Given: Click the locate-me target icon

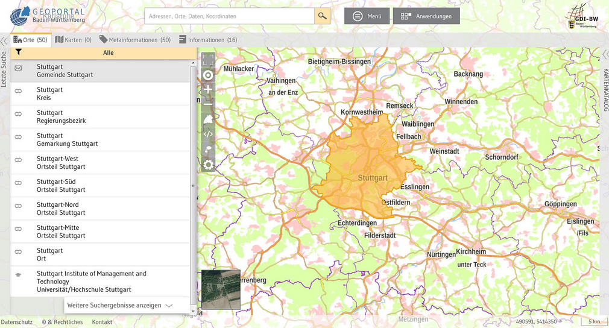Looking at the screenshot, I should 208,75.
